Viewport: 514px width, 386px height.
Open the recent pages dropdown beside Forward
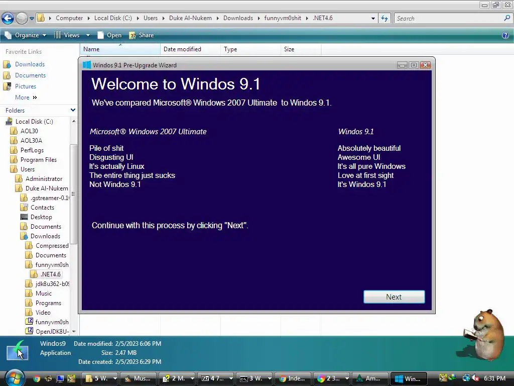(32, 19)
